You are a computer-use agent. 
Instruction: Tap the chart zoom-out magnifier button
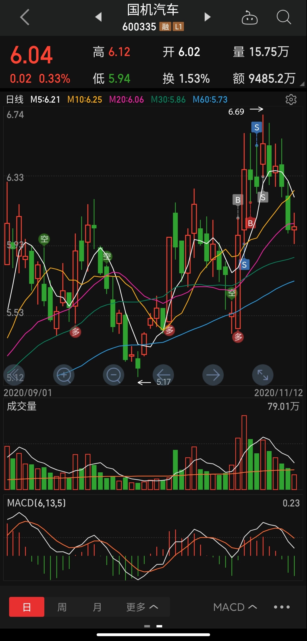[113, 375]
